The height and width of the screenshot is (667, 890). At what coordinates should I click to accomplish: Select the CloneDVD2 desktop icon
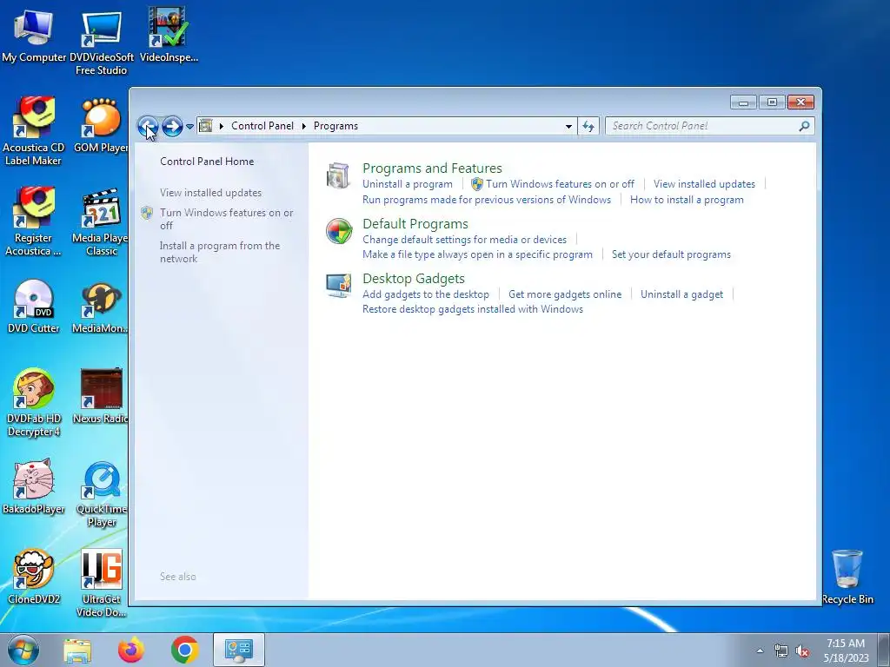34,577
